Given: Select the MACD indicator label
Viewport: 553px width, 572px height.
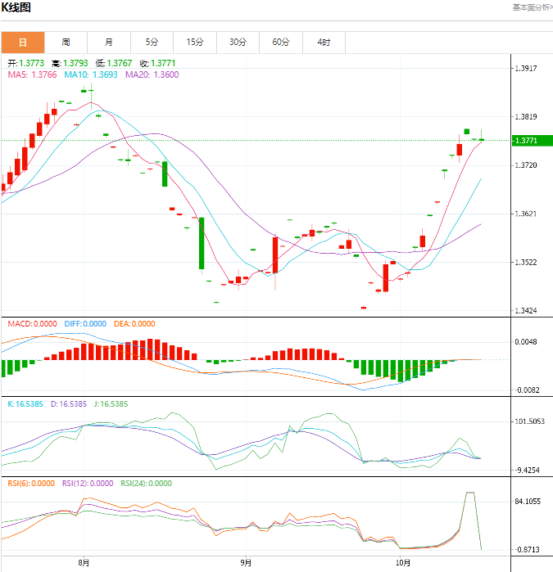Looking at the screenshot, I should coord(32,324).
